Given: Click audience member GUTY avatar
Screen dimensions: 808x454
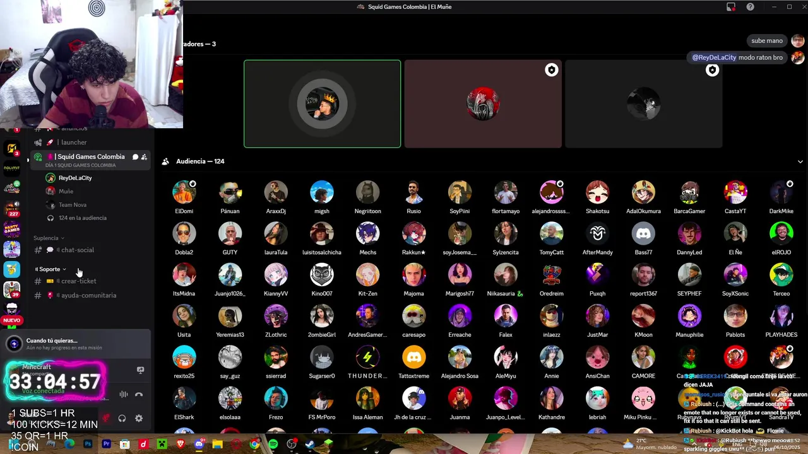Looking at the screenshot, I should 230,234.
